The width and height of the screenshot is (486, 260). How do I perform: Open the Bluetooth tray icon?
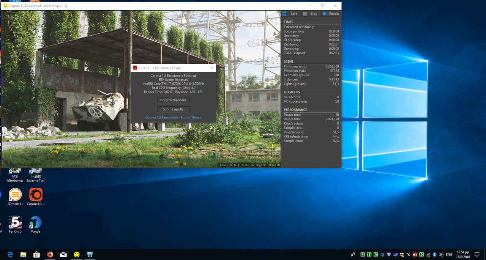(434, 255)
